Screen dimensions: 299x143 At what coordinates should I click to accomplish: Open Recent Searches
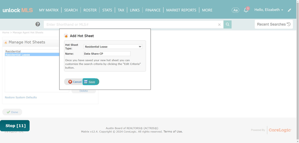[x=274, y=24]
